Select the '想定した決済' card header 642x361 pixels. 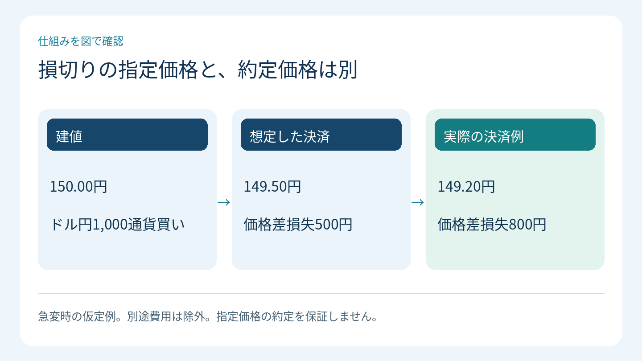pyautogui.click(x=321, y=135)
